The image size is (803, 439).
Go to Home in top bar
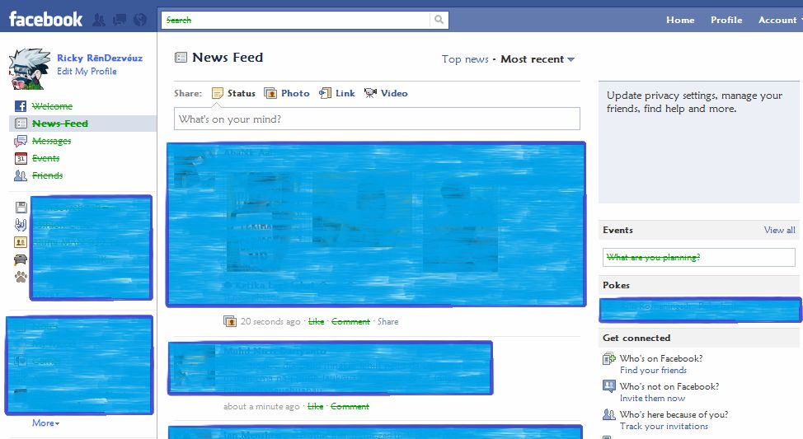680,20
